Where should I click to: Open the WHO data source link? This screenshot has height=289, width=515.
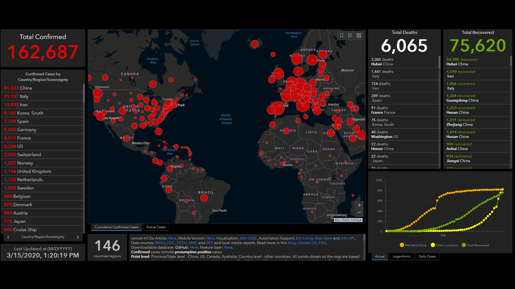[x=160, y=242]
